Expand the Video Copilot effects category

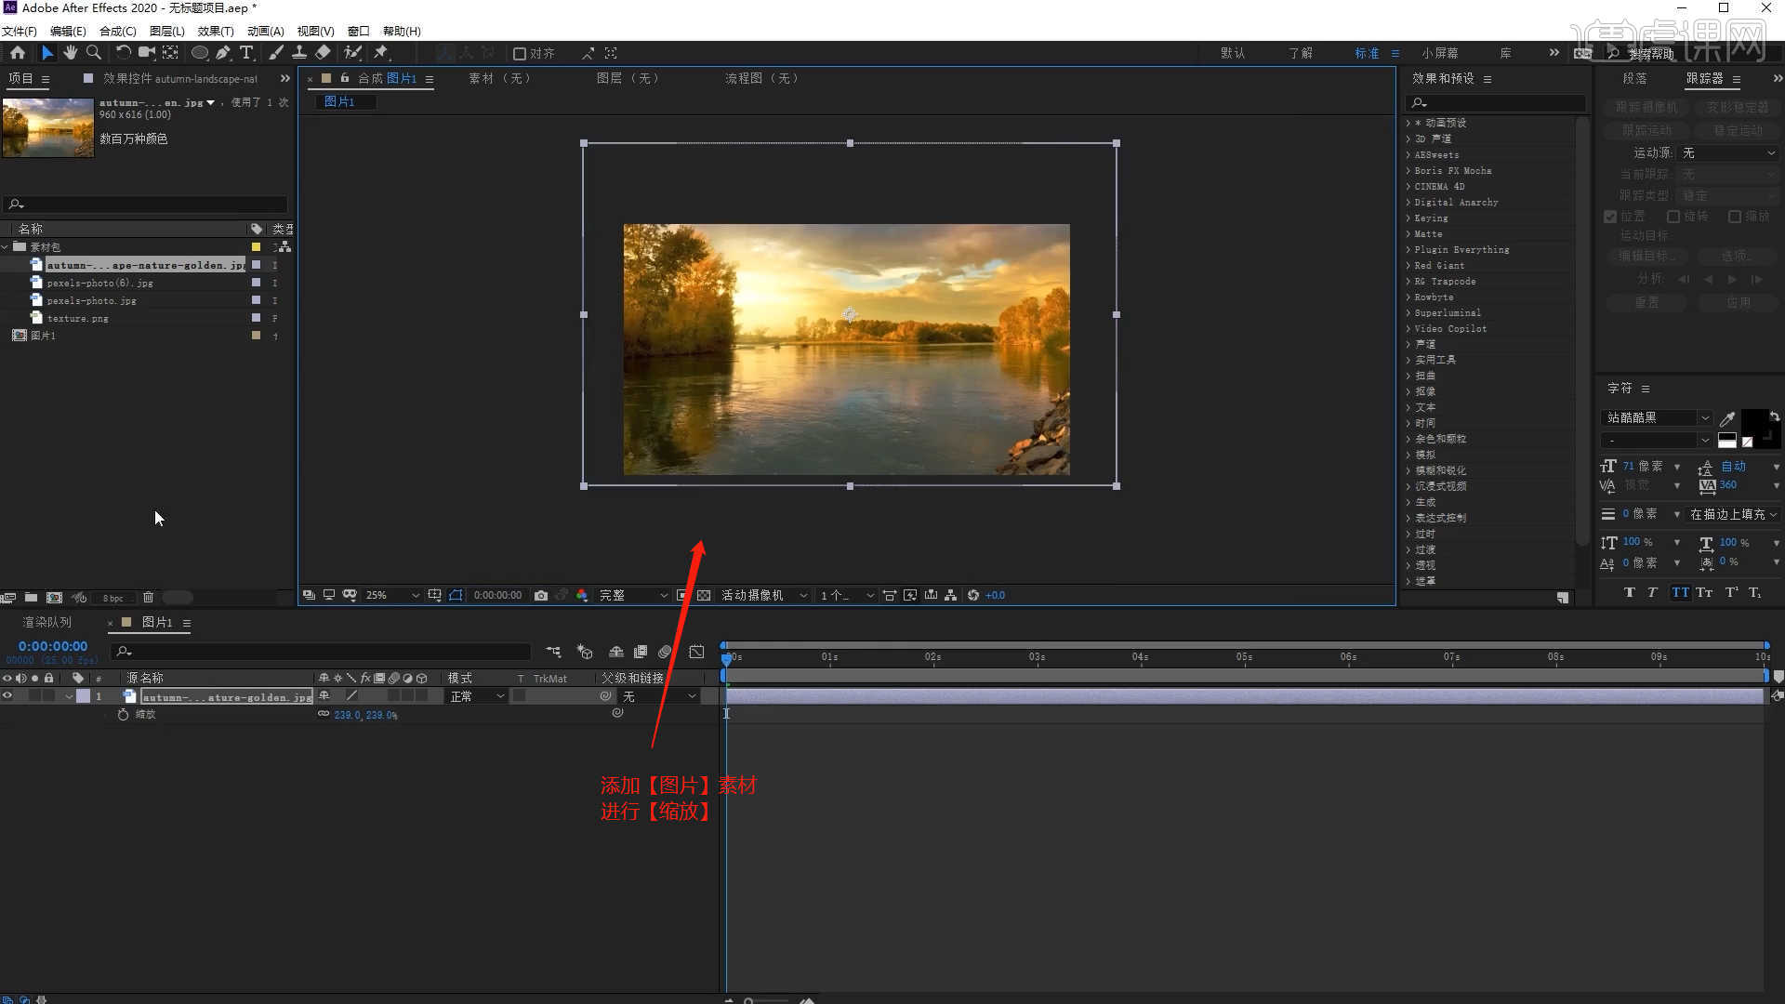(x=1408, y=328)
